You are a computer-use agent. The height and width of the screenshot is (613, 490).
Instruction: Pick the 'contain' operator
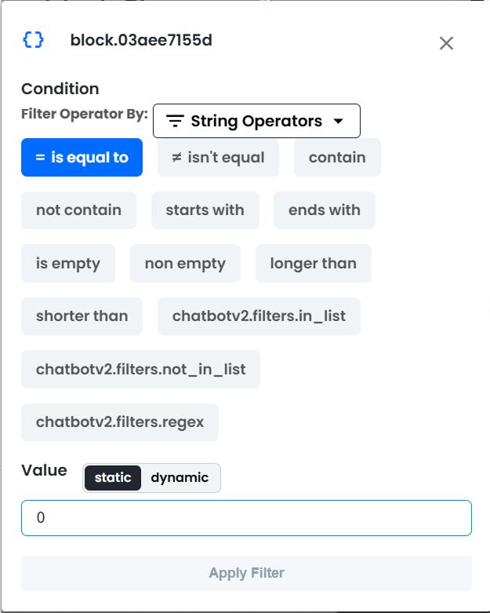(337, 157)
